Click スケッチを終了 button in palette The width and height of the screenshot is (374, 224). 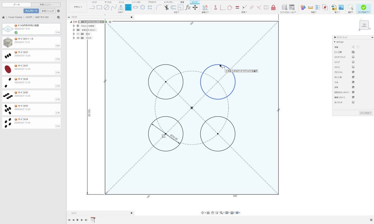click(x=366, y=113)
